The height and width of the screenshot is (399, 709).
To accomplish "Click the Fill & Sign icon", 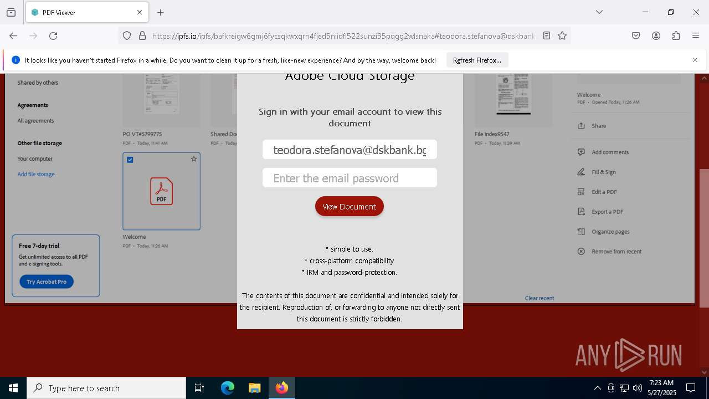I will click(x=581, y=172).
